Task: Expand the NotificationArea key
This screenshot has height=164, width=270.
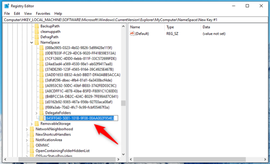Action: coord(27,140)
